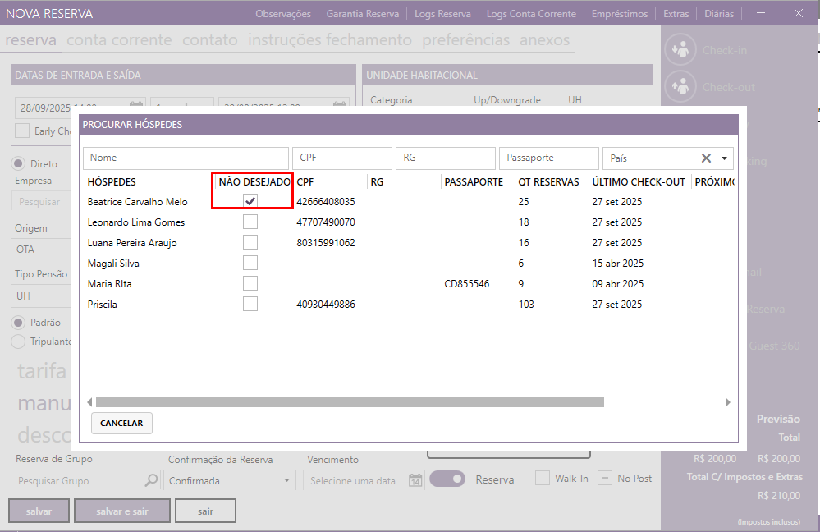This screenshot has width=820, height=532.
Task: Click the left arrow of the guest list scrollbar
Action: coord(89,402)
